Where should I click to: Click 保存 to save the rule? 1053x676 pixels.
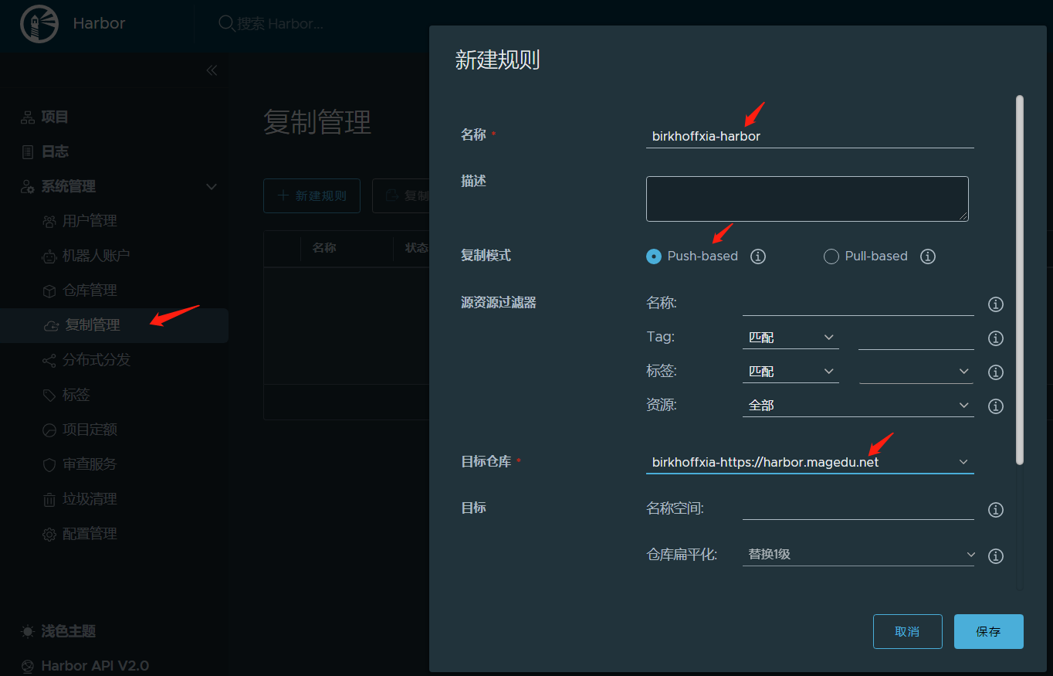989,631
